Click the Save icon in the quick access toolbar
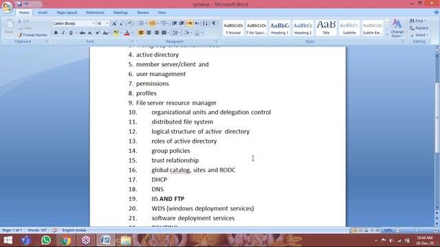 tap(19, 4)
